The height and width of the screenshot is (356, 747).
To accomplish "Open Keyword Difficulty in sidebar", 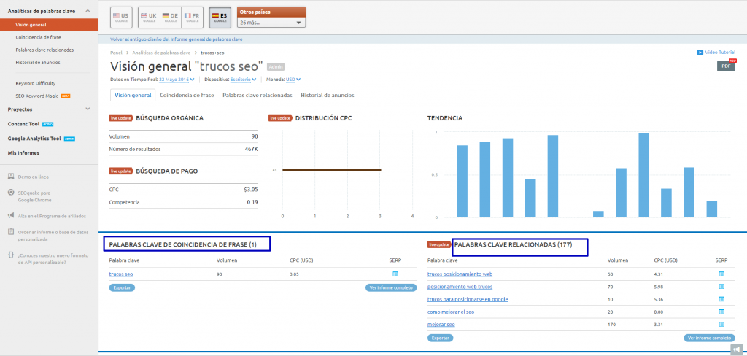I will [35, 83].
